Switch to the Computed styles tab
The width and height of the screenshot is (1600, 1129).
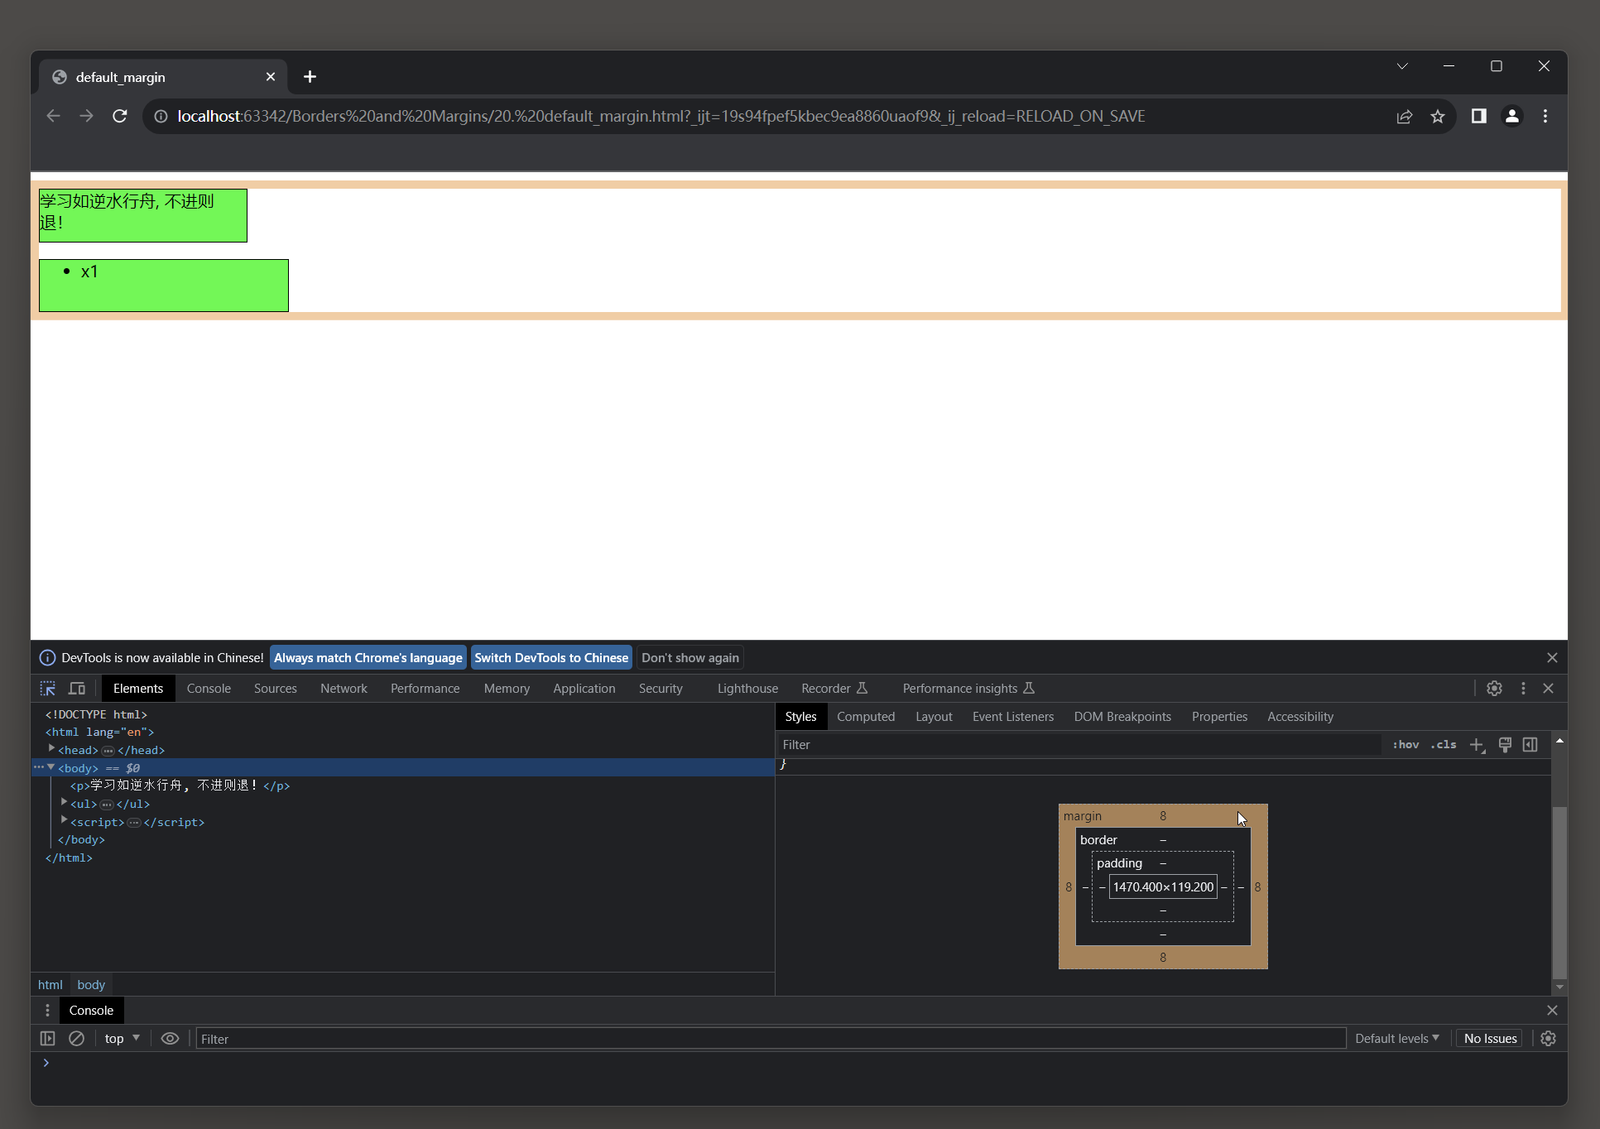click(x=866, y=717)
